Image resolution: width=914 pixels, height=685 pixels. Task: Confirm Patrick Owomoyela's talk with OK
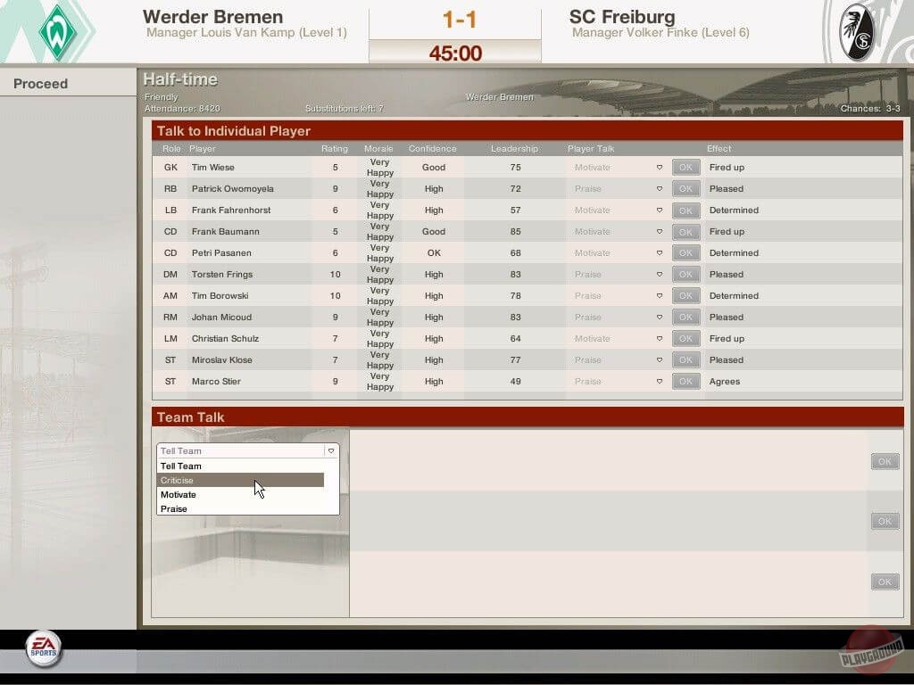tap(685, 189)
